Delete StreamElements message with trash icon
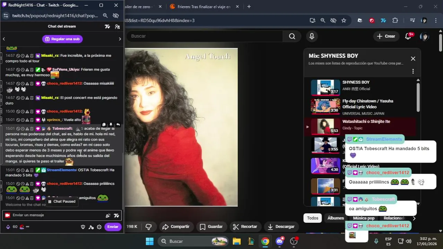 (x=32, y=170)
